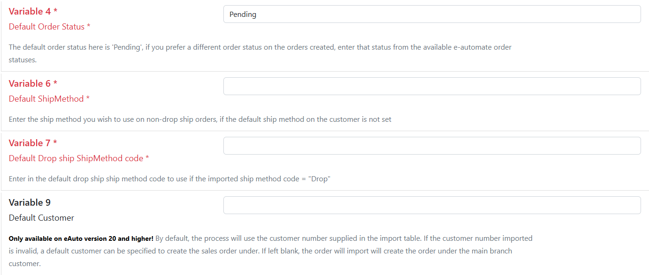Image resolution: width=649 pixels, height=275 pixels.
Task: Click the black Default Customer label
Action: (x=41, y=218)
